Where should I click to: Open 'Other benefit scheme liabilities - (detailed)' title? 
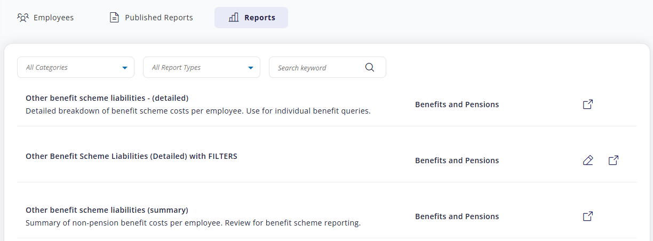click(x=107, y=98)
